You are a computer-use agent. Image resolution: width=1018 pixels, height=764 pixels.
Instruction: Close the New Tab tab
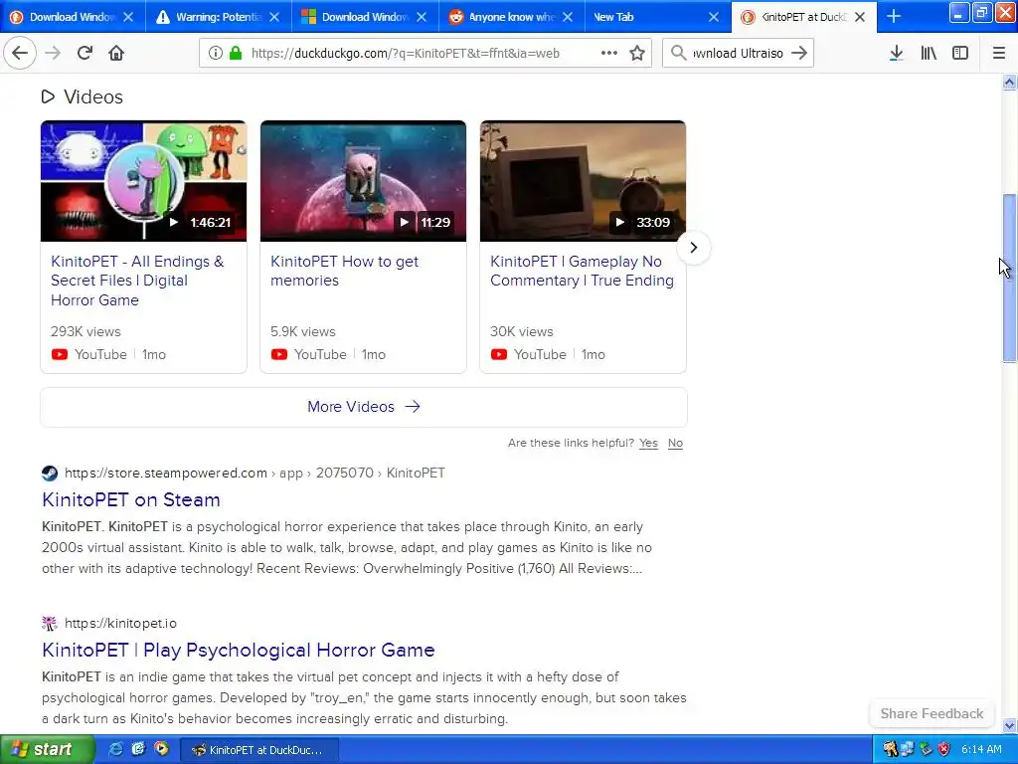click(x=714, y=17)
